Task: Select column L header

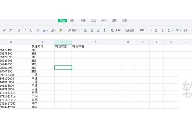Action: 185,42
